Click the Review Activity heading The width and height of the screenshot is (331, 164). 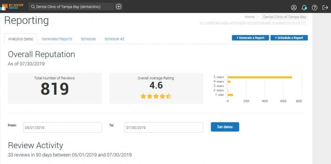36,145
